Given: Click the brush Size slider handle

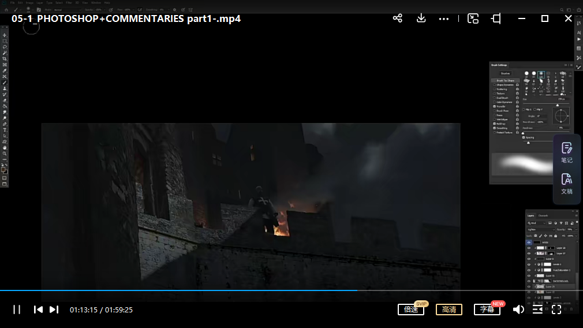Looking at the screenshot, I should [557, 105].
